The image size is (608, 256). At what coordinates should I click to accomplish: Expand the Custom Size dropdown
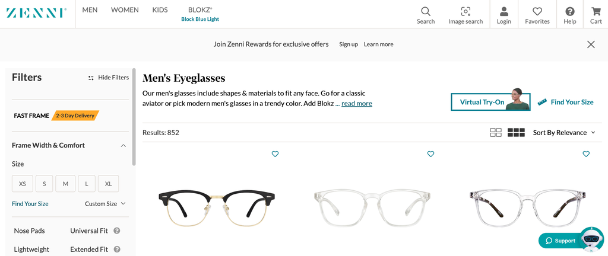105,204
